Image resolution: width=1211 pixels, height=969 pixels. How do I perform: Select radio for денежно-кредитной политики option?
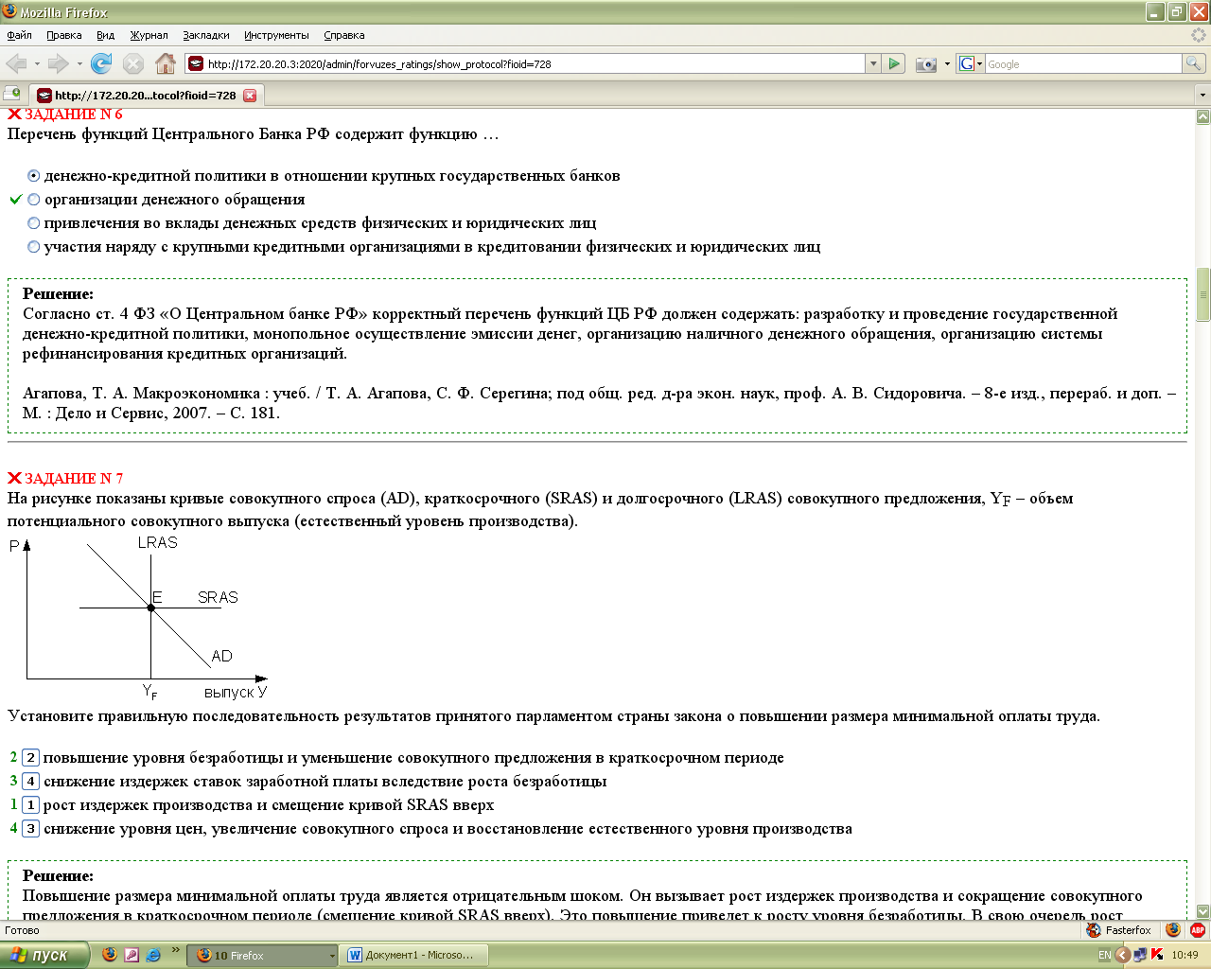34,176
